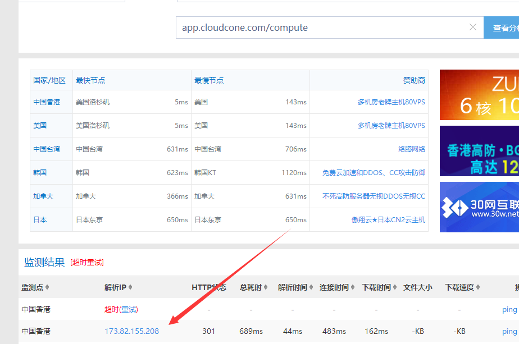Click the red 超时(重试) retry link
The height and width of the screenshot is (344, 519).
pos(121,309)
